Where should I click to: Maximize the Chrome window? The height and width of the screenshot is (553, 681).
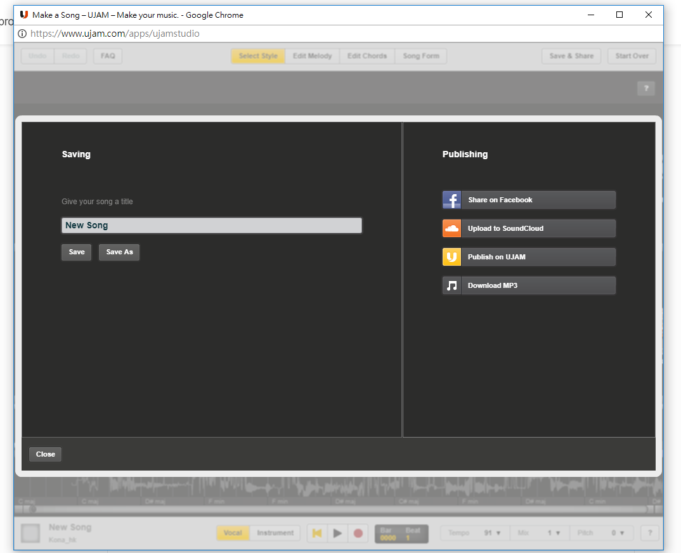[619, 15]
